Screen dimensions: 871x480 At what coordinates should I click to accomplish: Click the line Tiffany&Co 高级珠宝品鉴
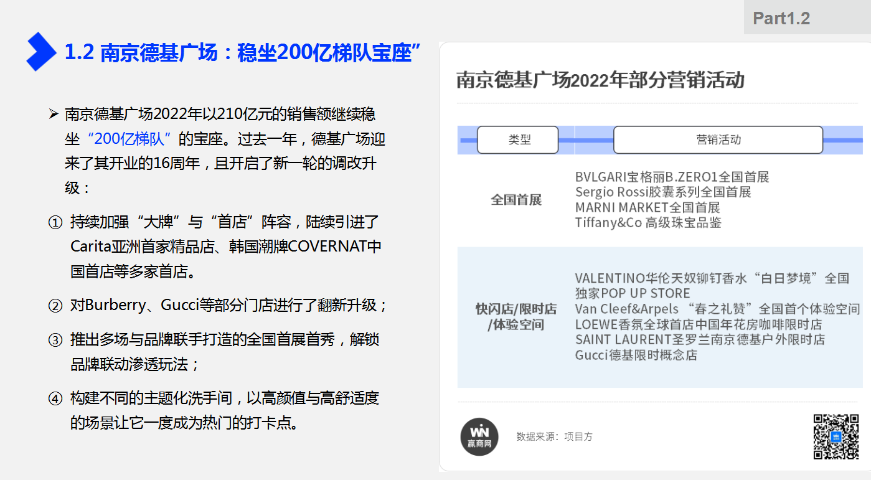pos(648,222)
